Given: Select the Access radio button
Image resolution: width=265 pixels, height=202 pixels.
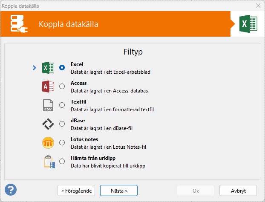Looking at the screenshot, I should click(x=62, y=87).
